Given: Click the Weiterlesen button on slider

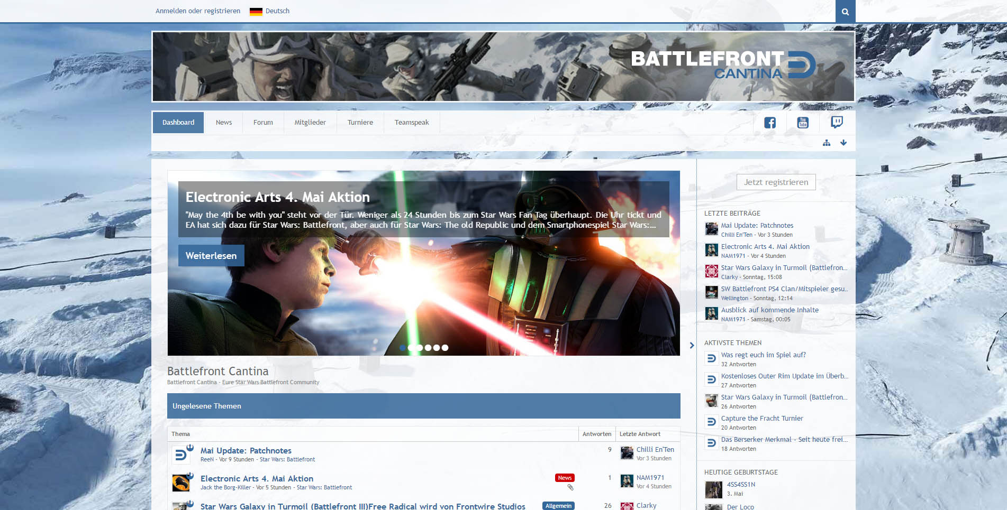Looking at the screenshot, I should (211, 256).
